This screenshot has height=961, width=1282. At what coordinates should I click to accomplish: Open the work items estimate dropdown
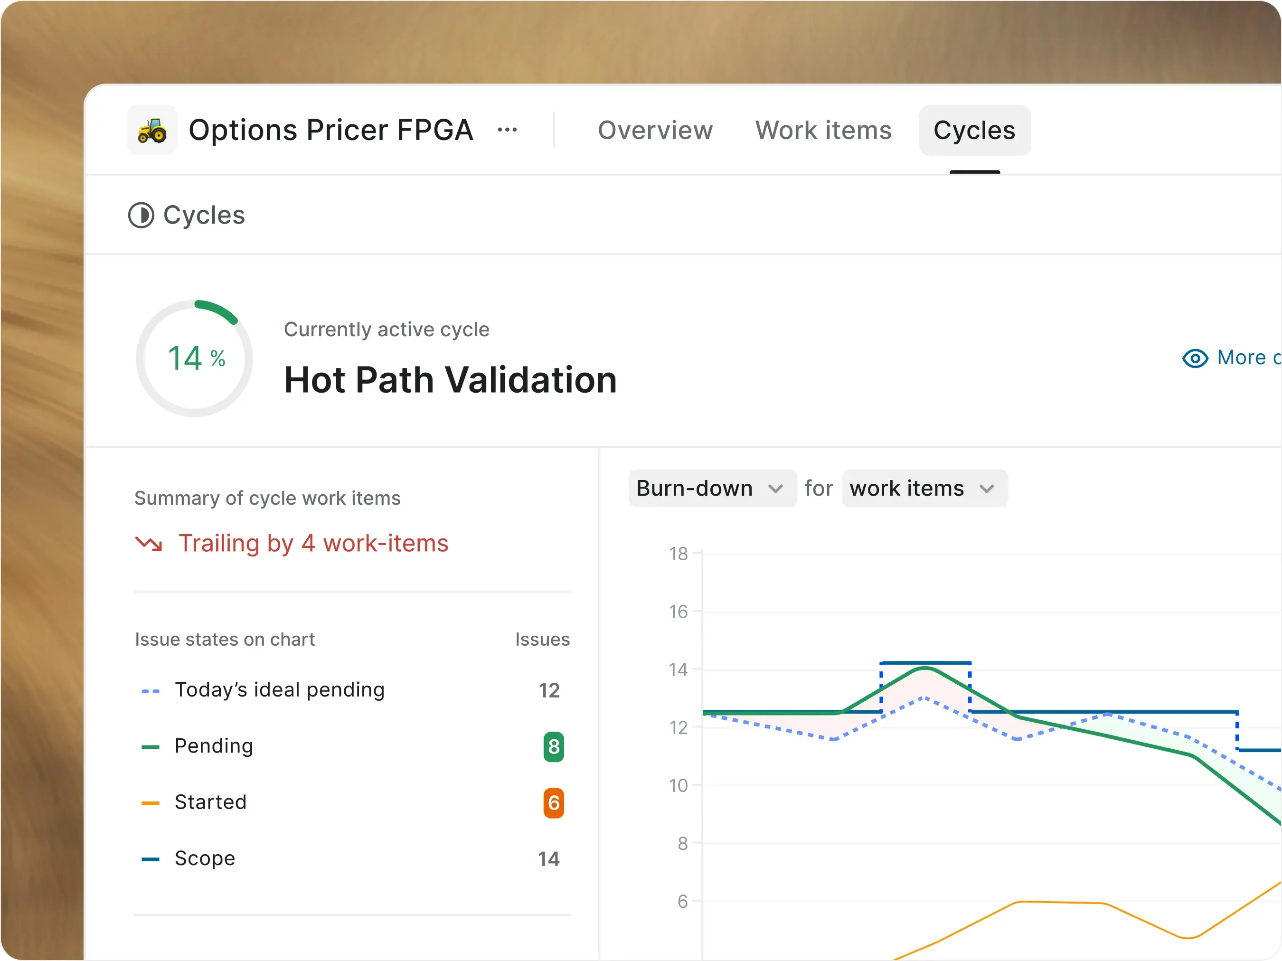(x=924, y=488)
